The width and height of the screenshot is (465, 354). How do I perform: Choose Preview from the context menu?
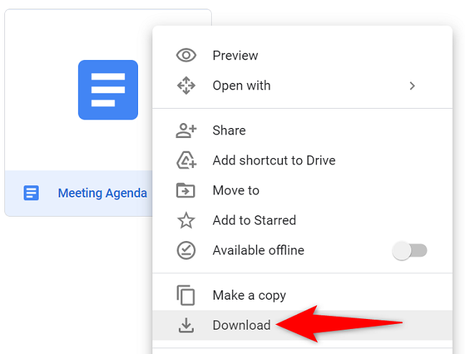(x=303, y=56)
